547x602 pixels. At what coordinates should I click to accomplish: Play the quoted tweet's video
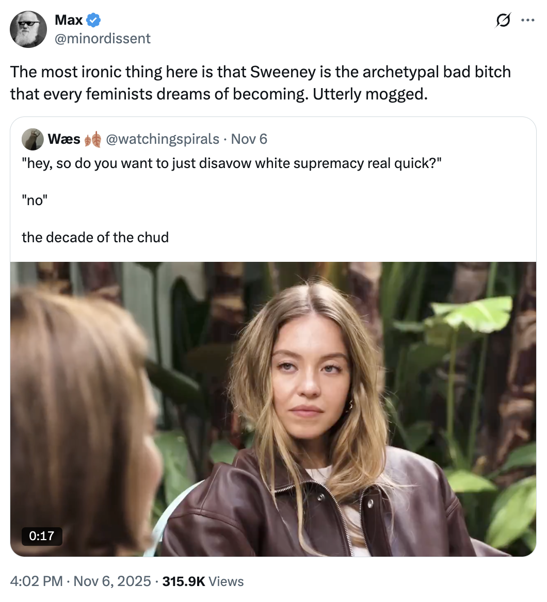273,409
